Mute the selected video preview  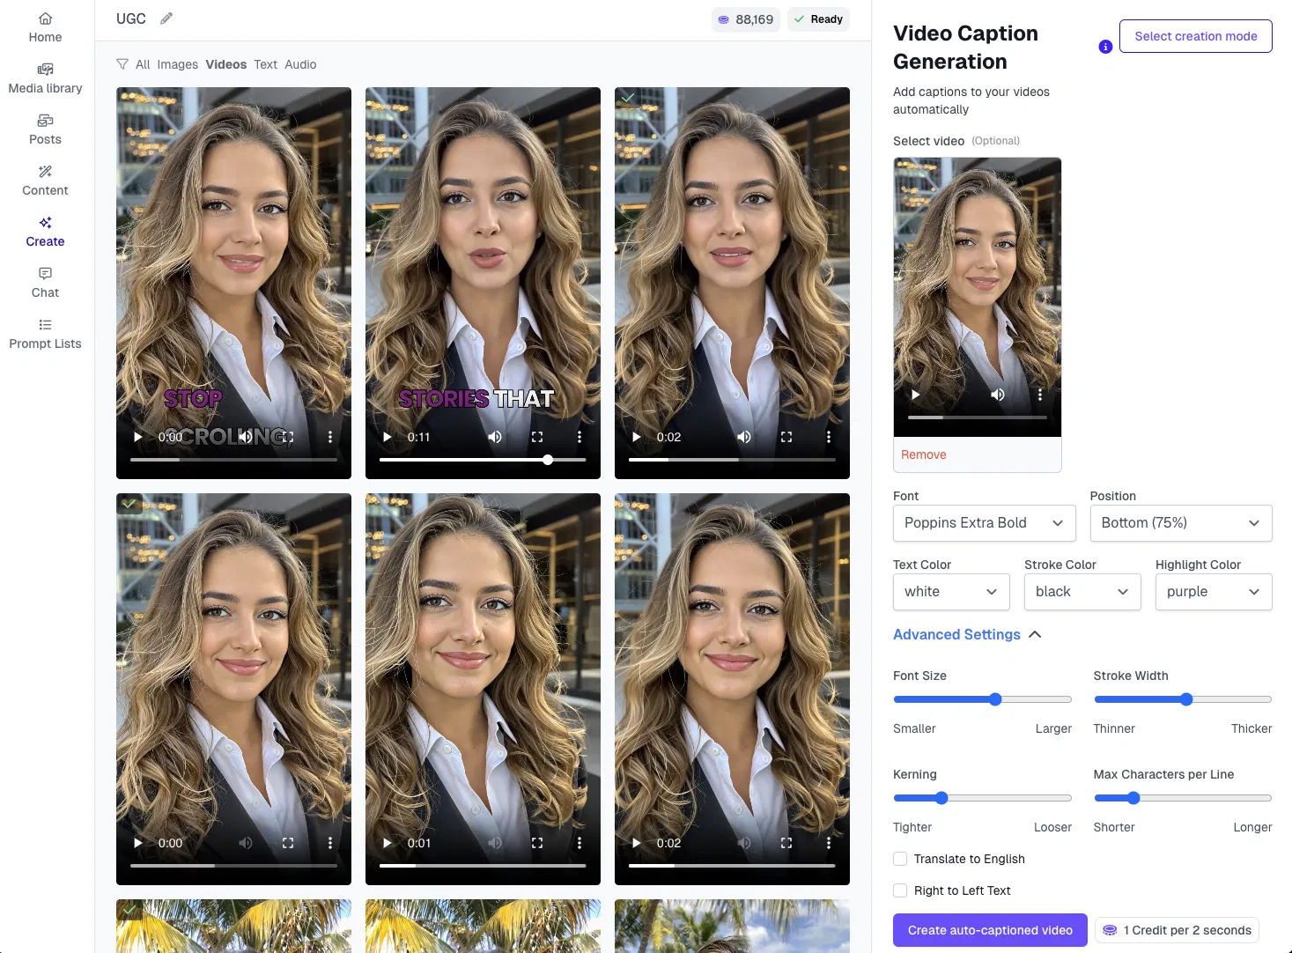997,395
